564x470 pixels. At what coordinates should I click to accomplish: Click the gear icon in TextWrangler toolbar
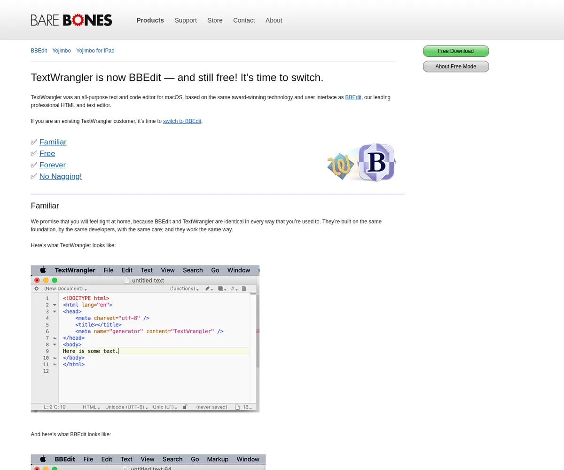coord(37,289)
